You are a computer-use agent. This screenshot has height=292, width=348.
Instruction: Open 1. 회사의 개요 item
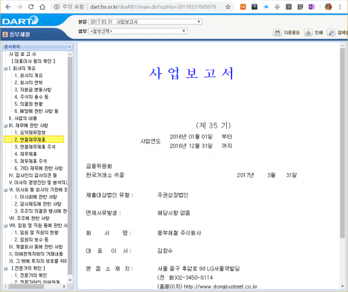28,75
